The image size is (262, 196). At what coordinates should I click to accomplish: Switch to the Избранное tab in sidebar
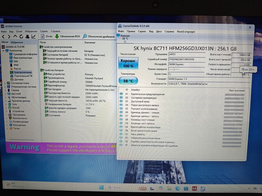pyautogui.click(x=17, y=42)
